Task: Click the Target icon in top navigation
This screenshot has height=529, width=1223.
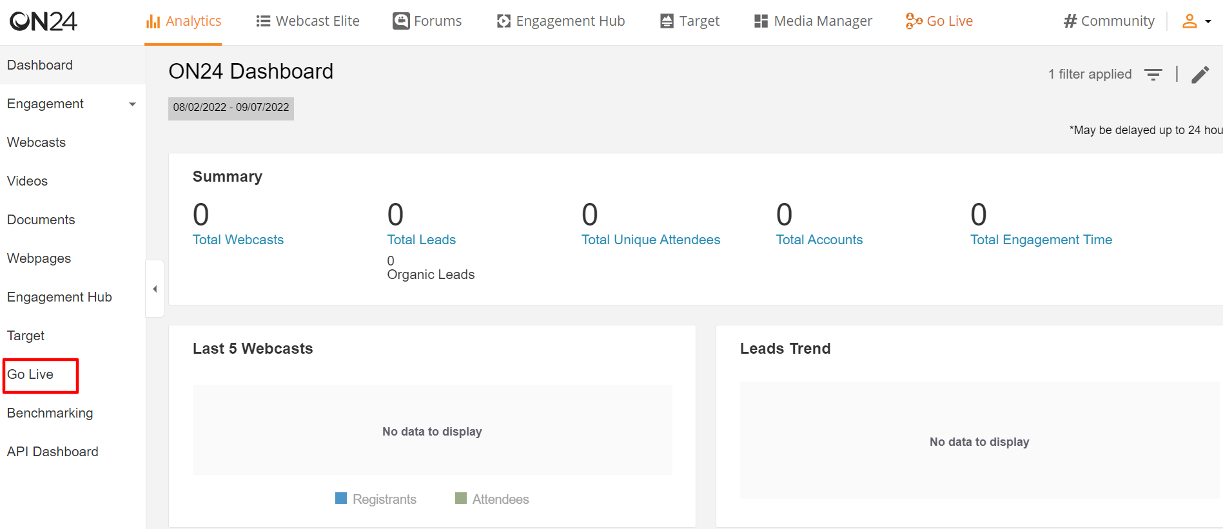Action: pyautogui.click(x=667, y=21)
